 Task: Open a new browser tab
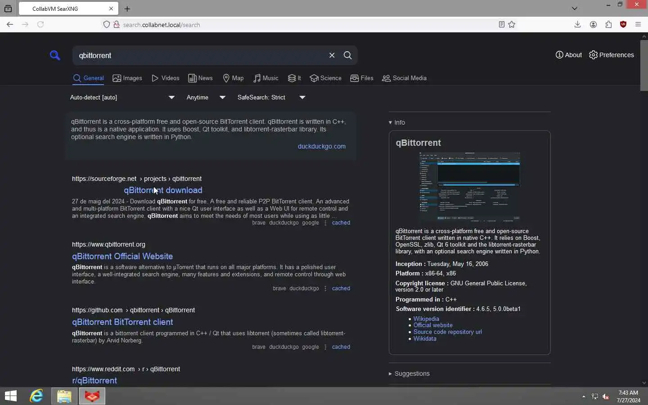click(127, 9)
